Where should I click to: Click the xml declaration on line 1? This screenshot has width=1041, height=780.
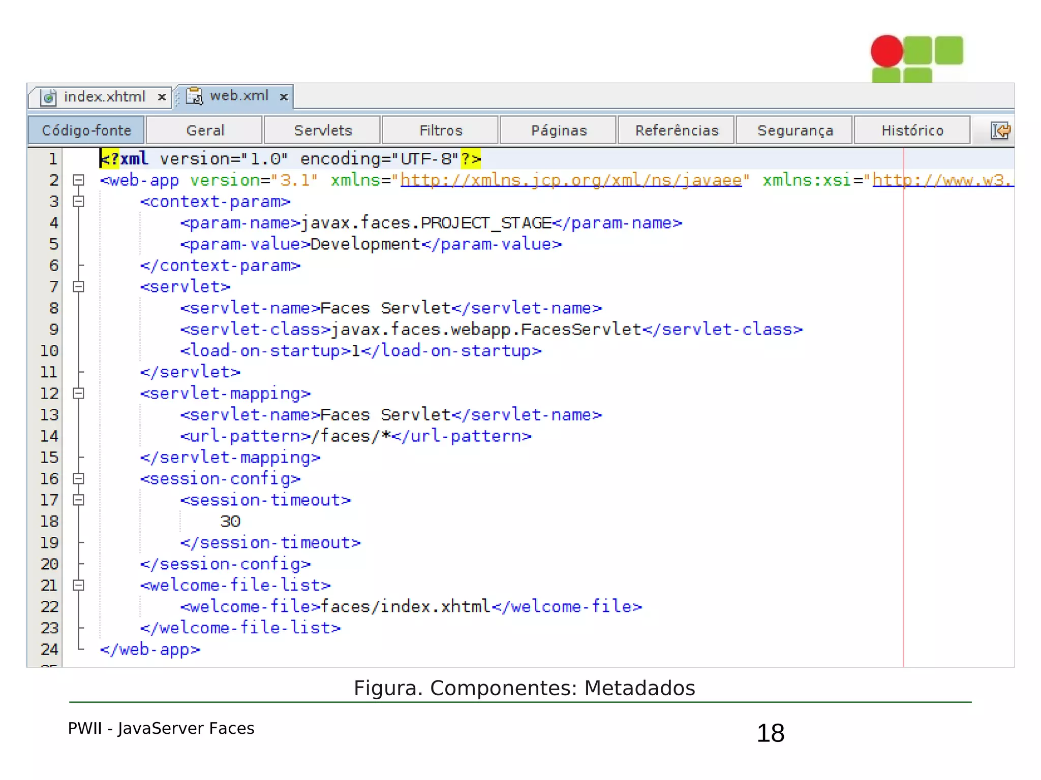coord(290,159)
